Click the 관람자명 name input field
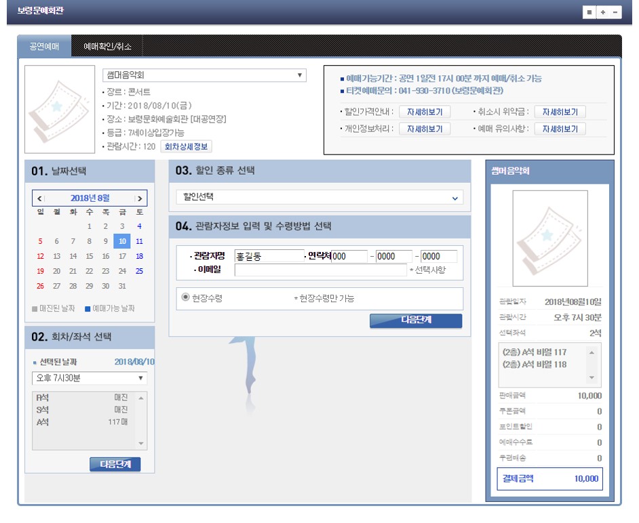Screen dimensions: 639x523 pyautogui.click(x=268, y=256)
